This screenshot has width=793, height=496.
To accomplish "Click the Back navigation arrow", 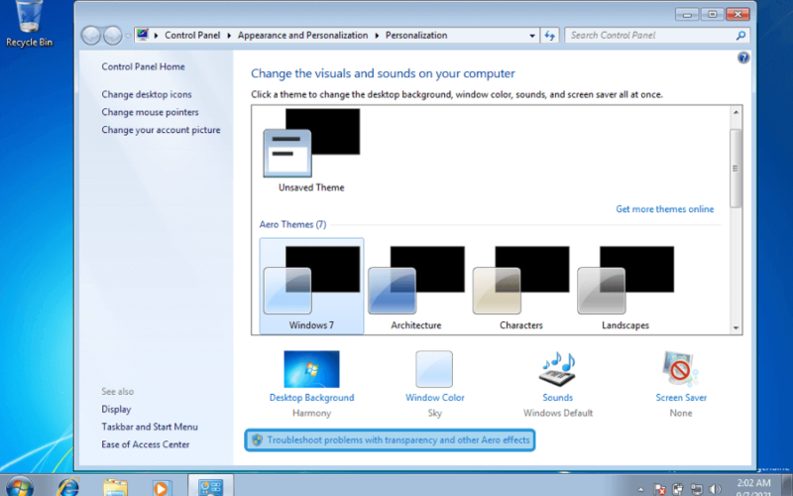I will [91, 36].
